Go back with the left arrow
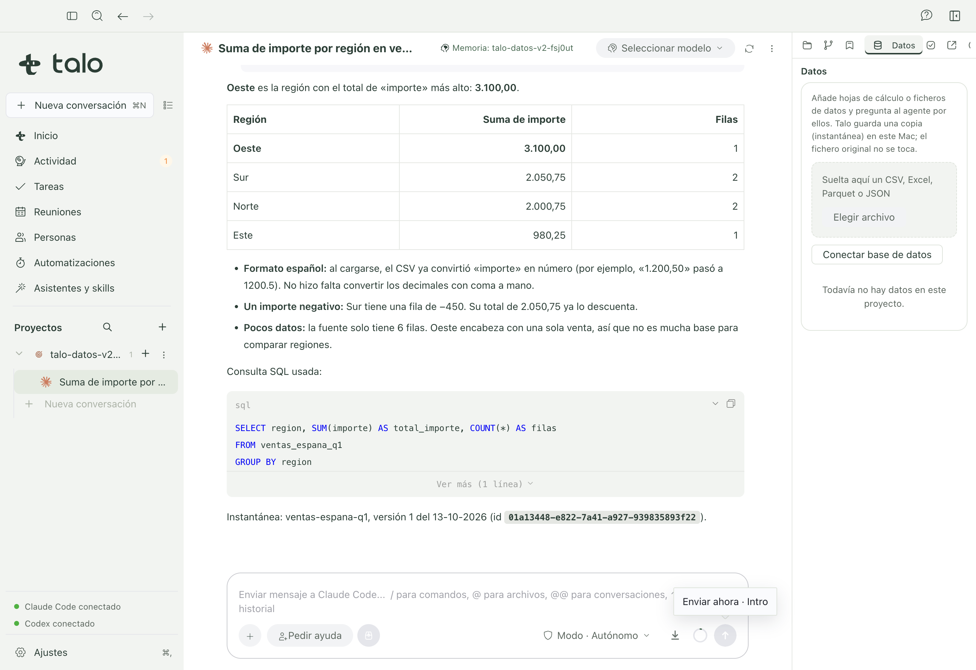The width and height of the screenshot is (976, 670). 123,16
